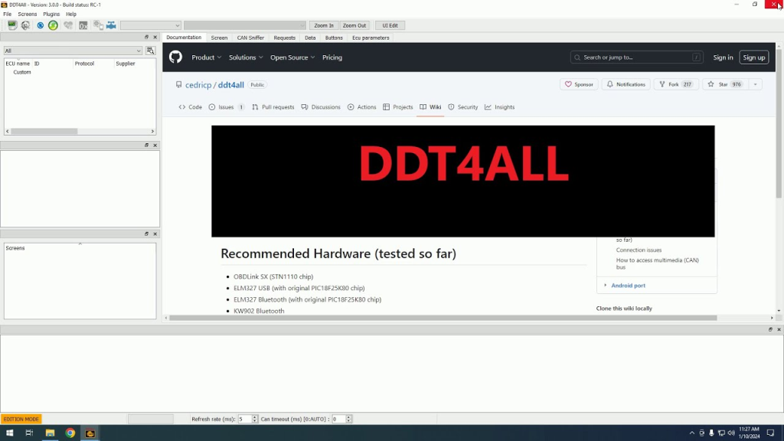Open the ECU filter 'All' dropdown
Screen dimensions: 784x441
(73, 51)
